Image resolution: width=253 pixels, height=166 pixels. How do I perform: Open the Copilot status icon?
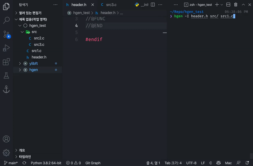[219, 163]
